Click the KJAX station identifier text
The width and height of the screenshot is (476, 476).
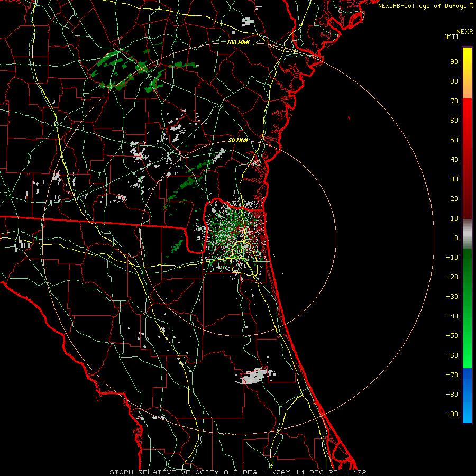point(280,472)
